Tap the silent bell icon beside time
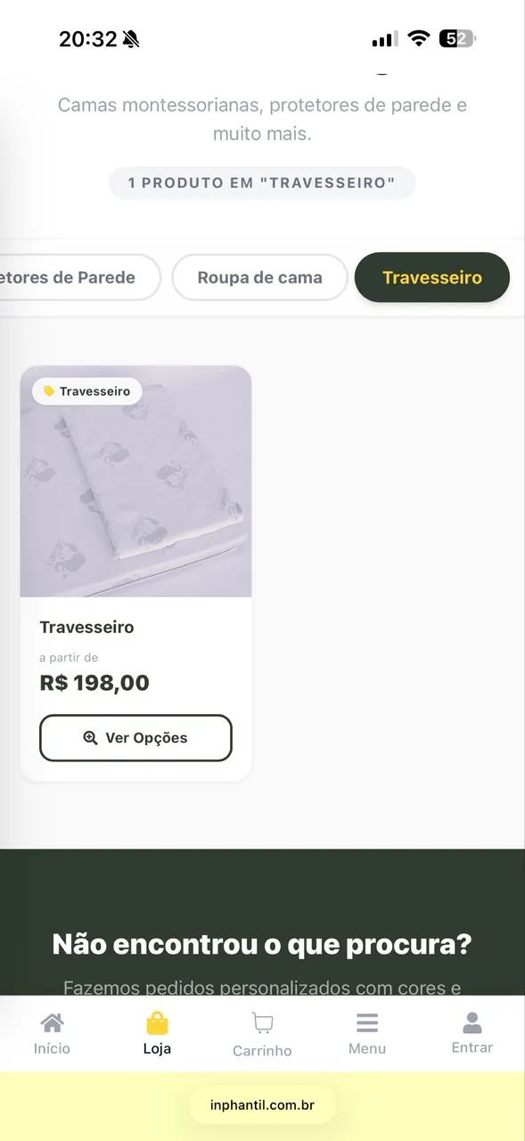The height and width of the screenshot is (1141, 525). pos(131,39)
